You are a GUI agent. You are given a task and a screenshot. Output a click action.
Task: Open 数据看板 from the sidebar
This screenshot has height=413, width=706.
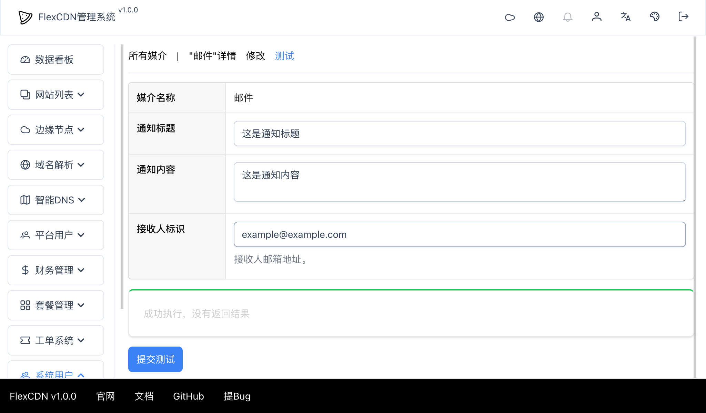[56, 59]
